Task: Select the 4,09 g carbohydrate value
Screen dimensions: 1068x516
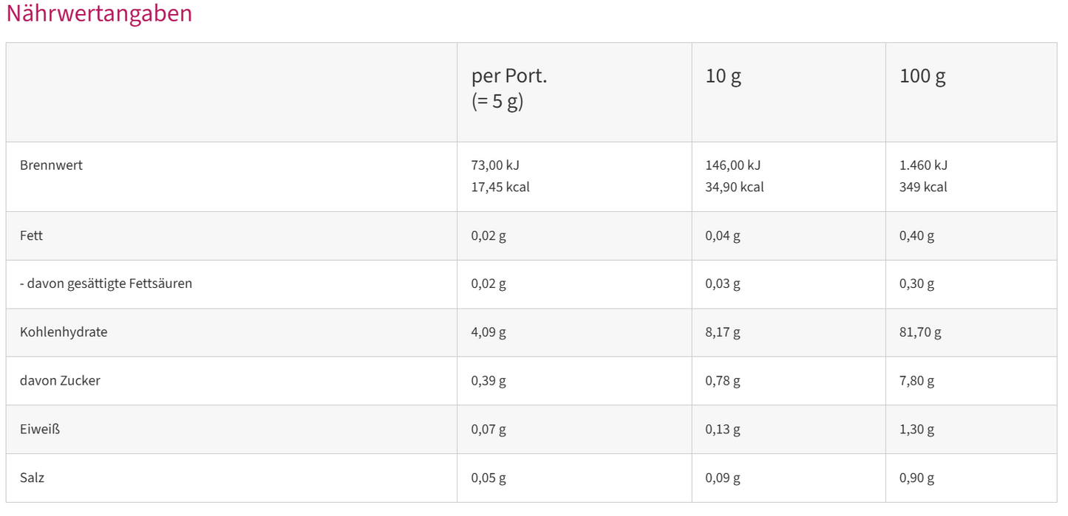Action: point(489,332)
